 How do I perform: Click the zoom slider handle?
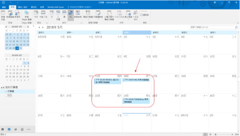click(216, 134)
